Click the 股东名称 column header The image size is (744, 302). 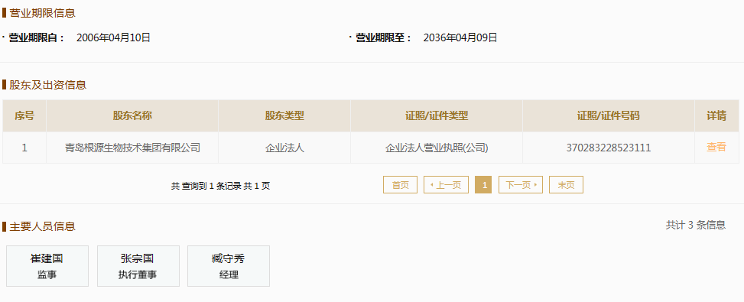click(x=132, y=115)
